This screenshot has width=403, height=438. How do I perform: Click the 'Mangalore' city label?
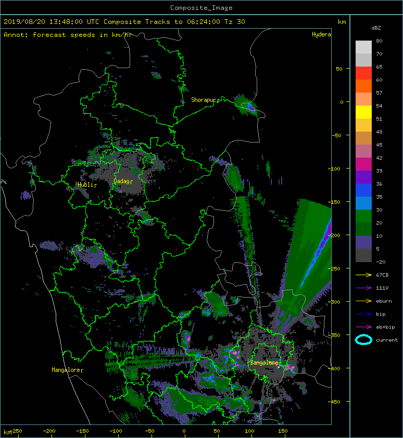[x=66, y=370]
